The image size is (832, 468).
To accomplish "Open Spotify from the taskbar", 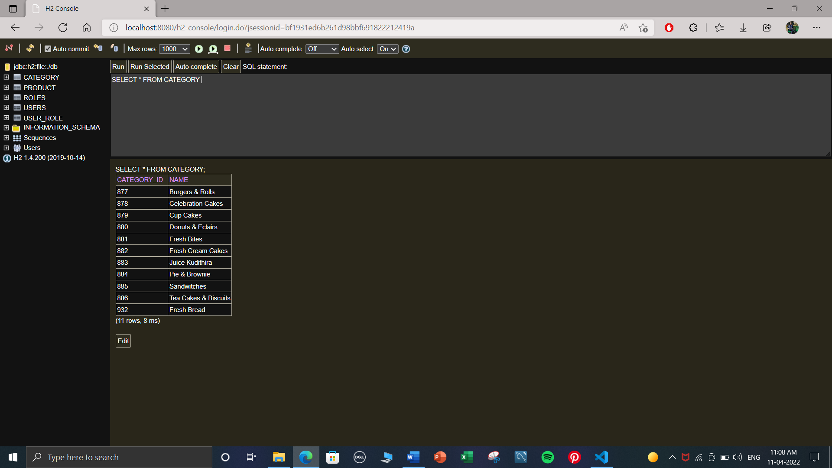I will (548, 457).
